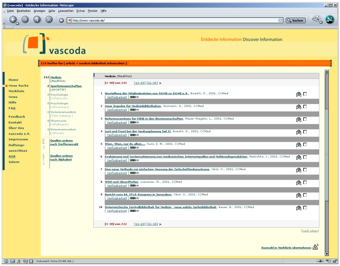
Task: Open book icon for Referenzzentrum für Ethik result
Action: (299, 119)
